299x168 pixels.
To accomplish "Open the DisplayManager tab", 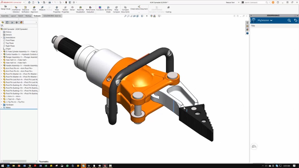I will [x=21, y=22].
